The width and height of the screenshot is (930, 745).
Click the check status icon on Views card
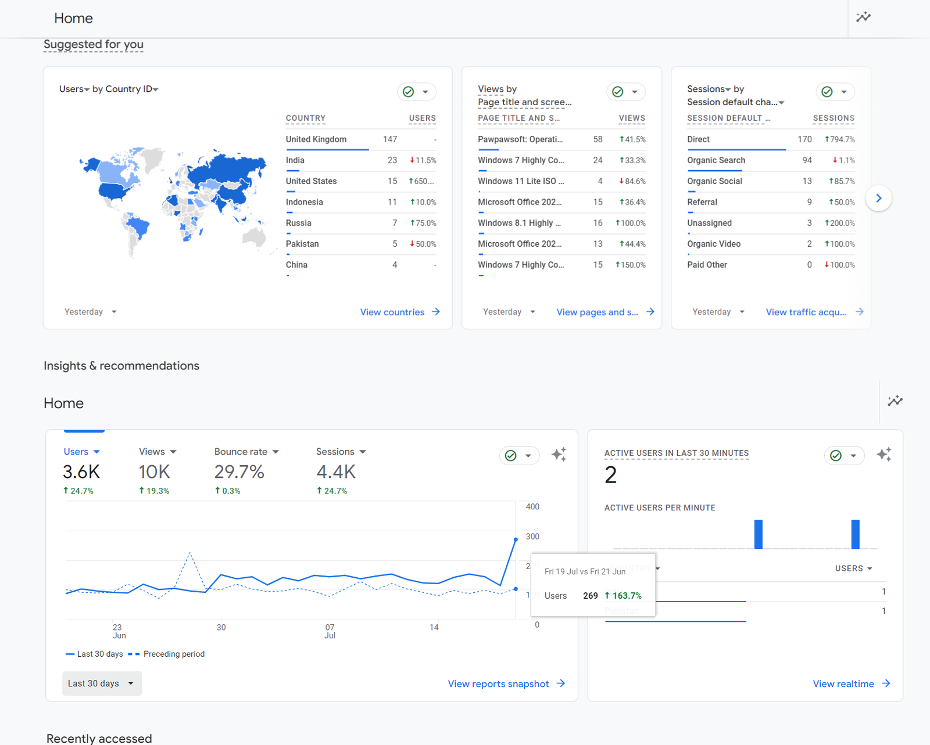(x=618, y=92)
